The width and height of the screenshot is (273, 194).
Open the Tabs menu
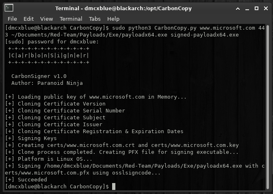click(95, 19)
